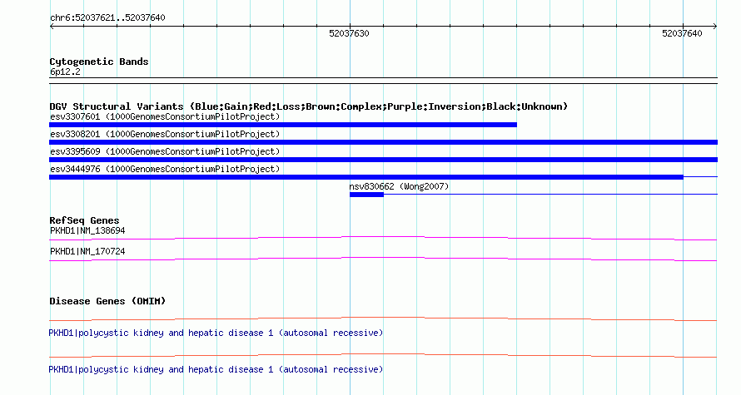Image resolution: width=741 pixels, height=395 pixels.
Task: Open variant esv3444976 label
Action: [x=165, y=169]
